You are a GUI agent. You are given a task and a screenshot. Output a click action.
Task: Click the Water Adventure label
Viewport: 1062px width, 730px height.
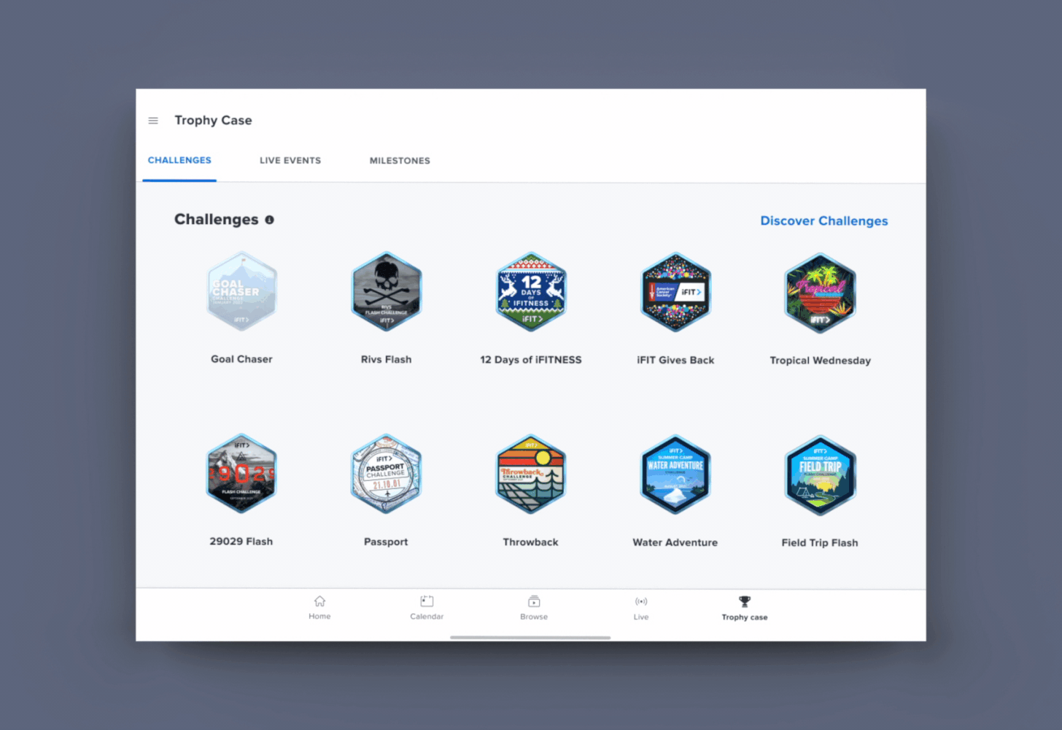(x=675, y=542)
